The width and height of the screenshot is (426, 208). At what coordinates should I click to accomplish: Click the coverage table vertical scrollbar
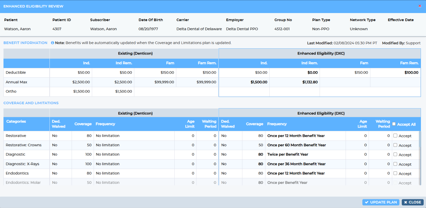click(420, 158)
